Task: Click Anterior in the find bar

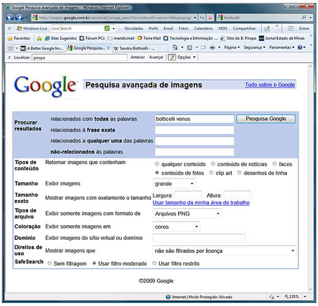Action: [x=138, y=58]
